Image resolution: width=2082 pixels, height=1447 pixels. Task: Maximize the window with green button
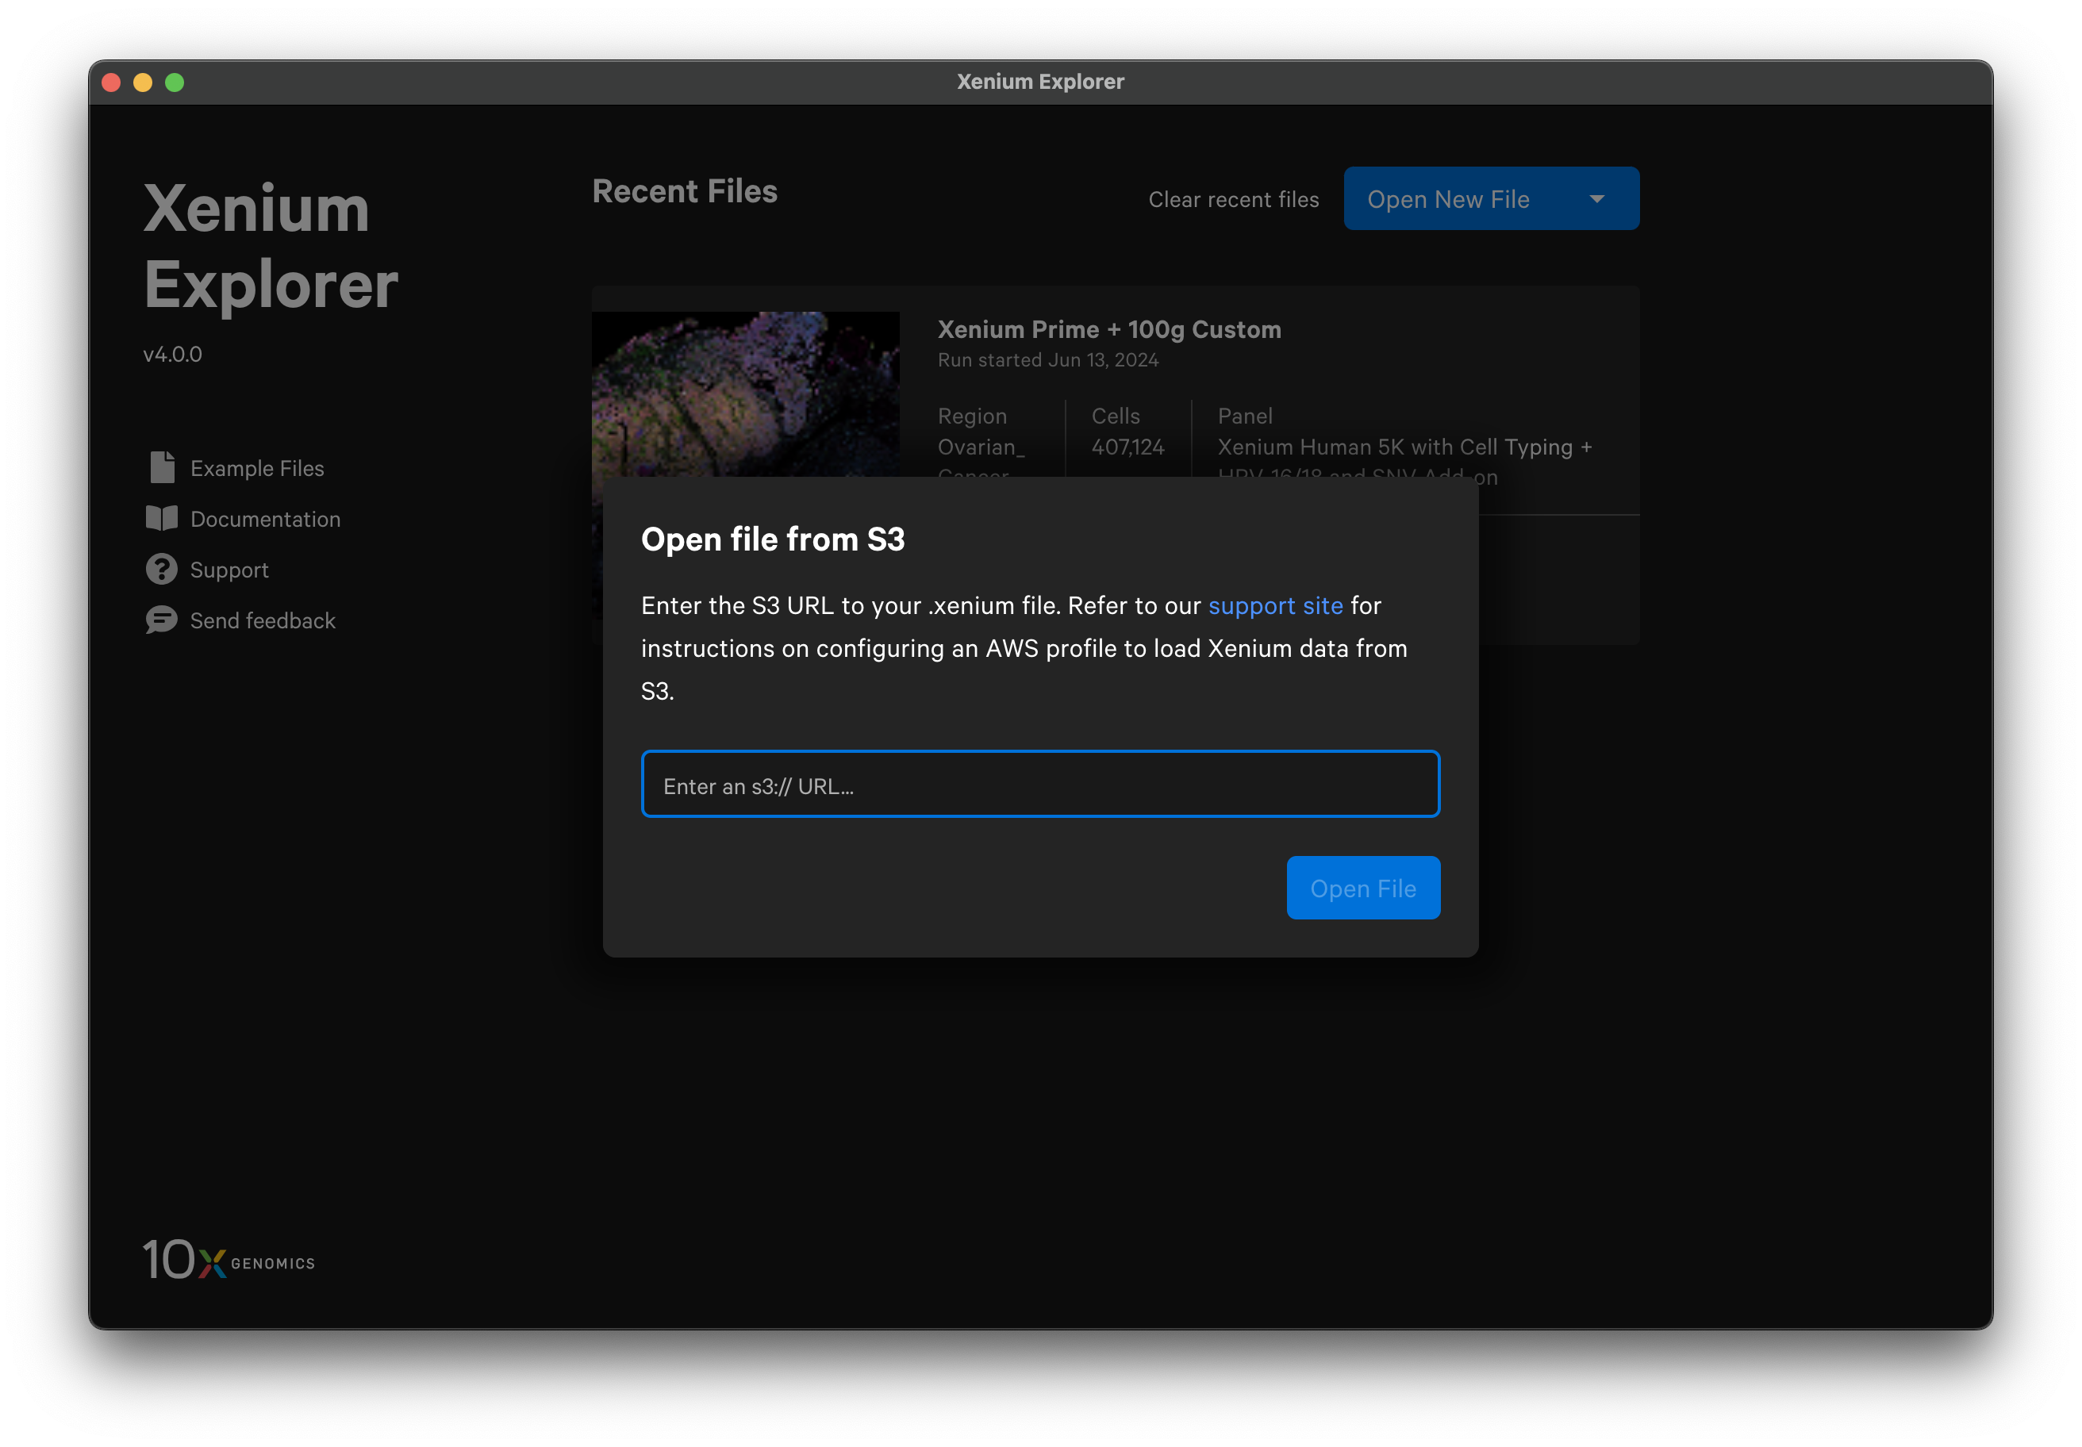[x=175, y=83]
